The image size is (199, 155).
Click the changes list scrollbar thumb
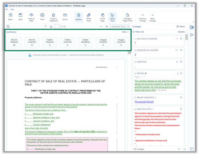(186, 37)
